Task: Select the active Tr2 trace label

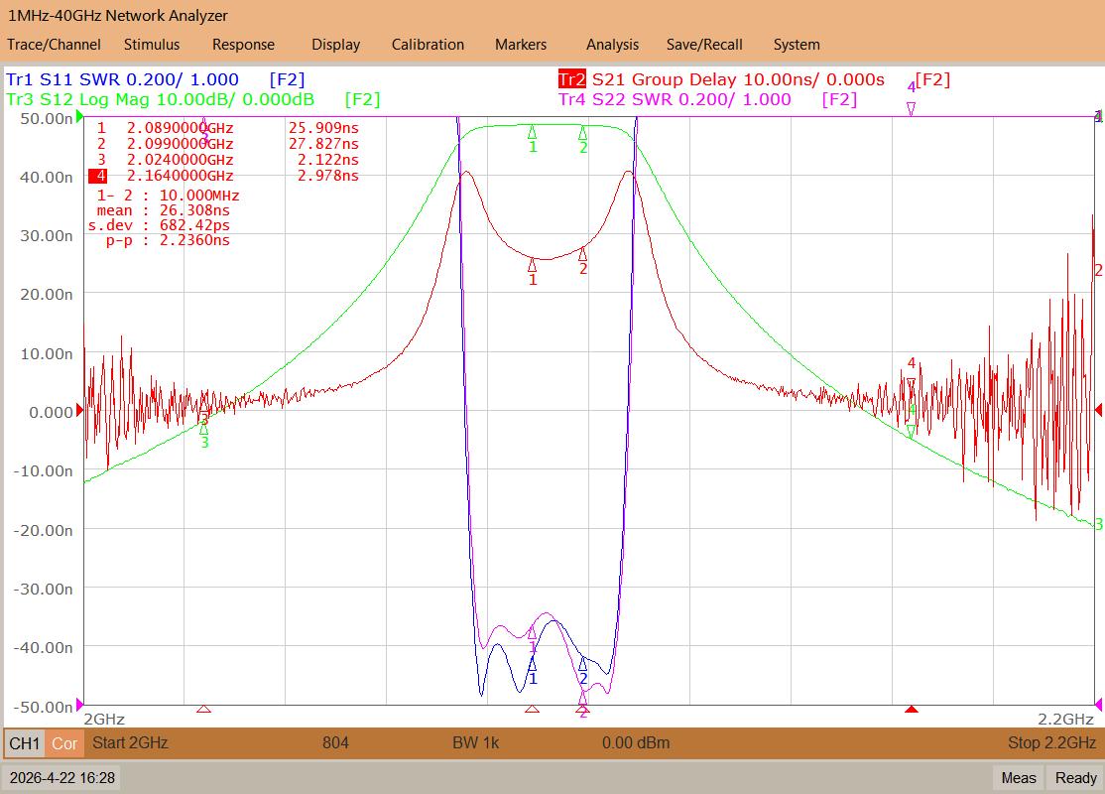Action: 571,79
